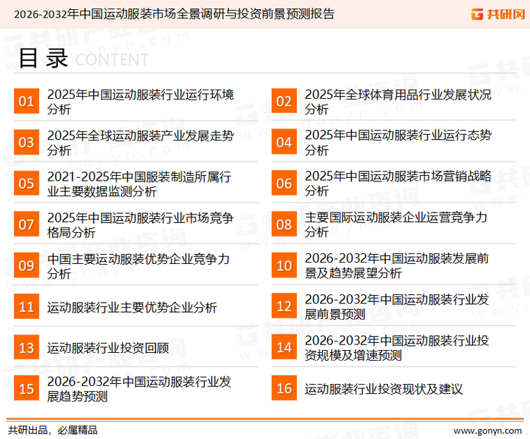
Task: Select the 16 chapter number badge
Action: (x=284, y=388)
